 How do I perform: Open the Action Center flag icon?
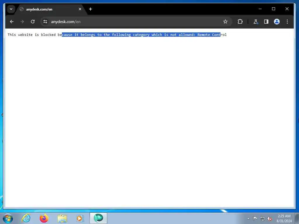(x=255, y=218)
